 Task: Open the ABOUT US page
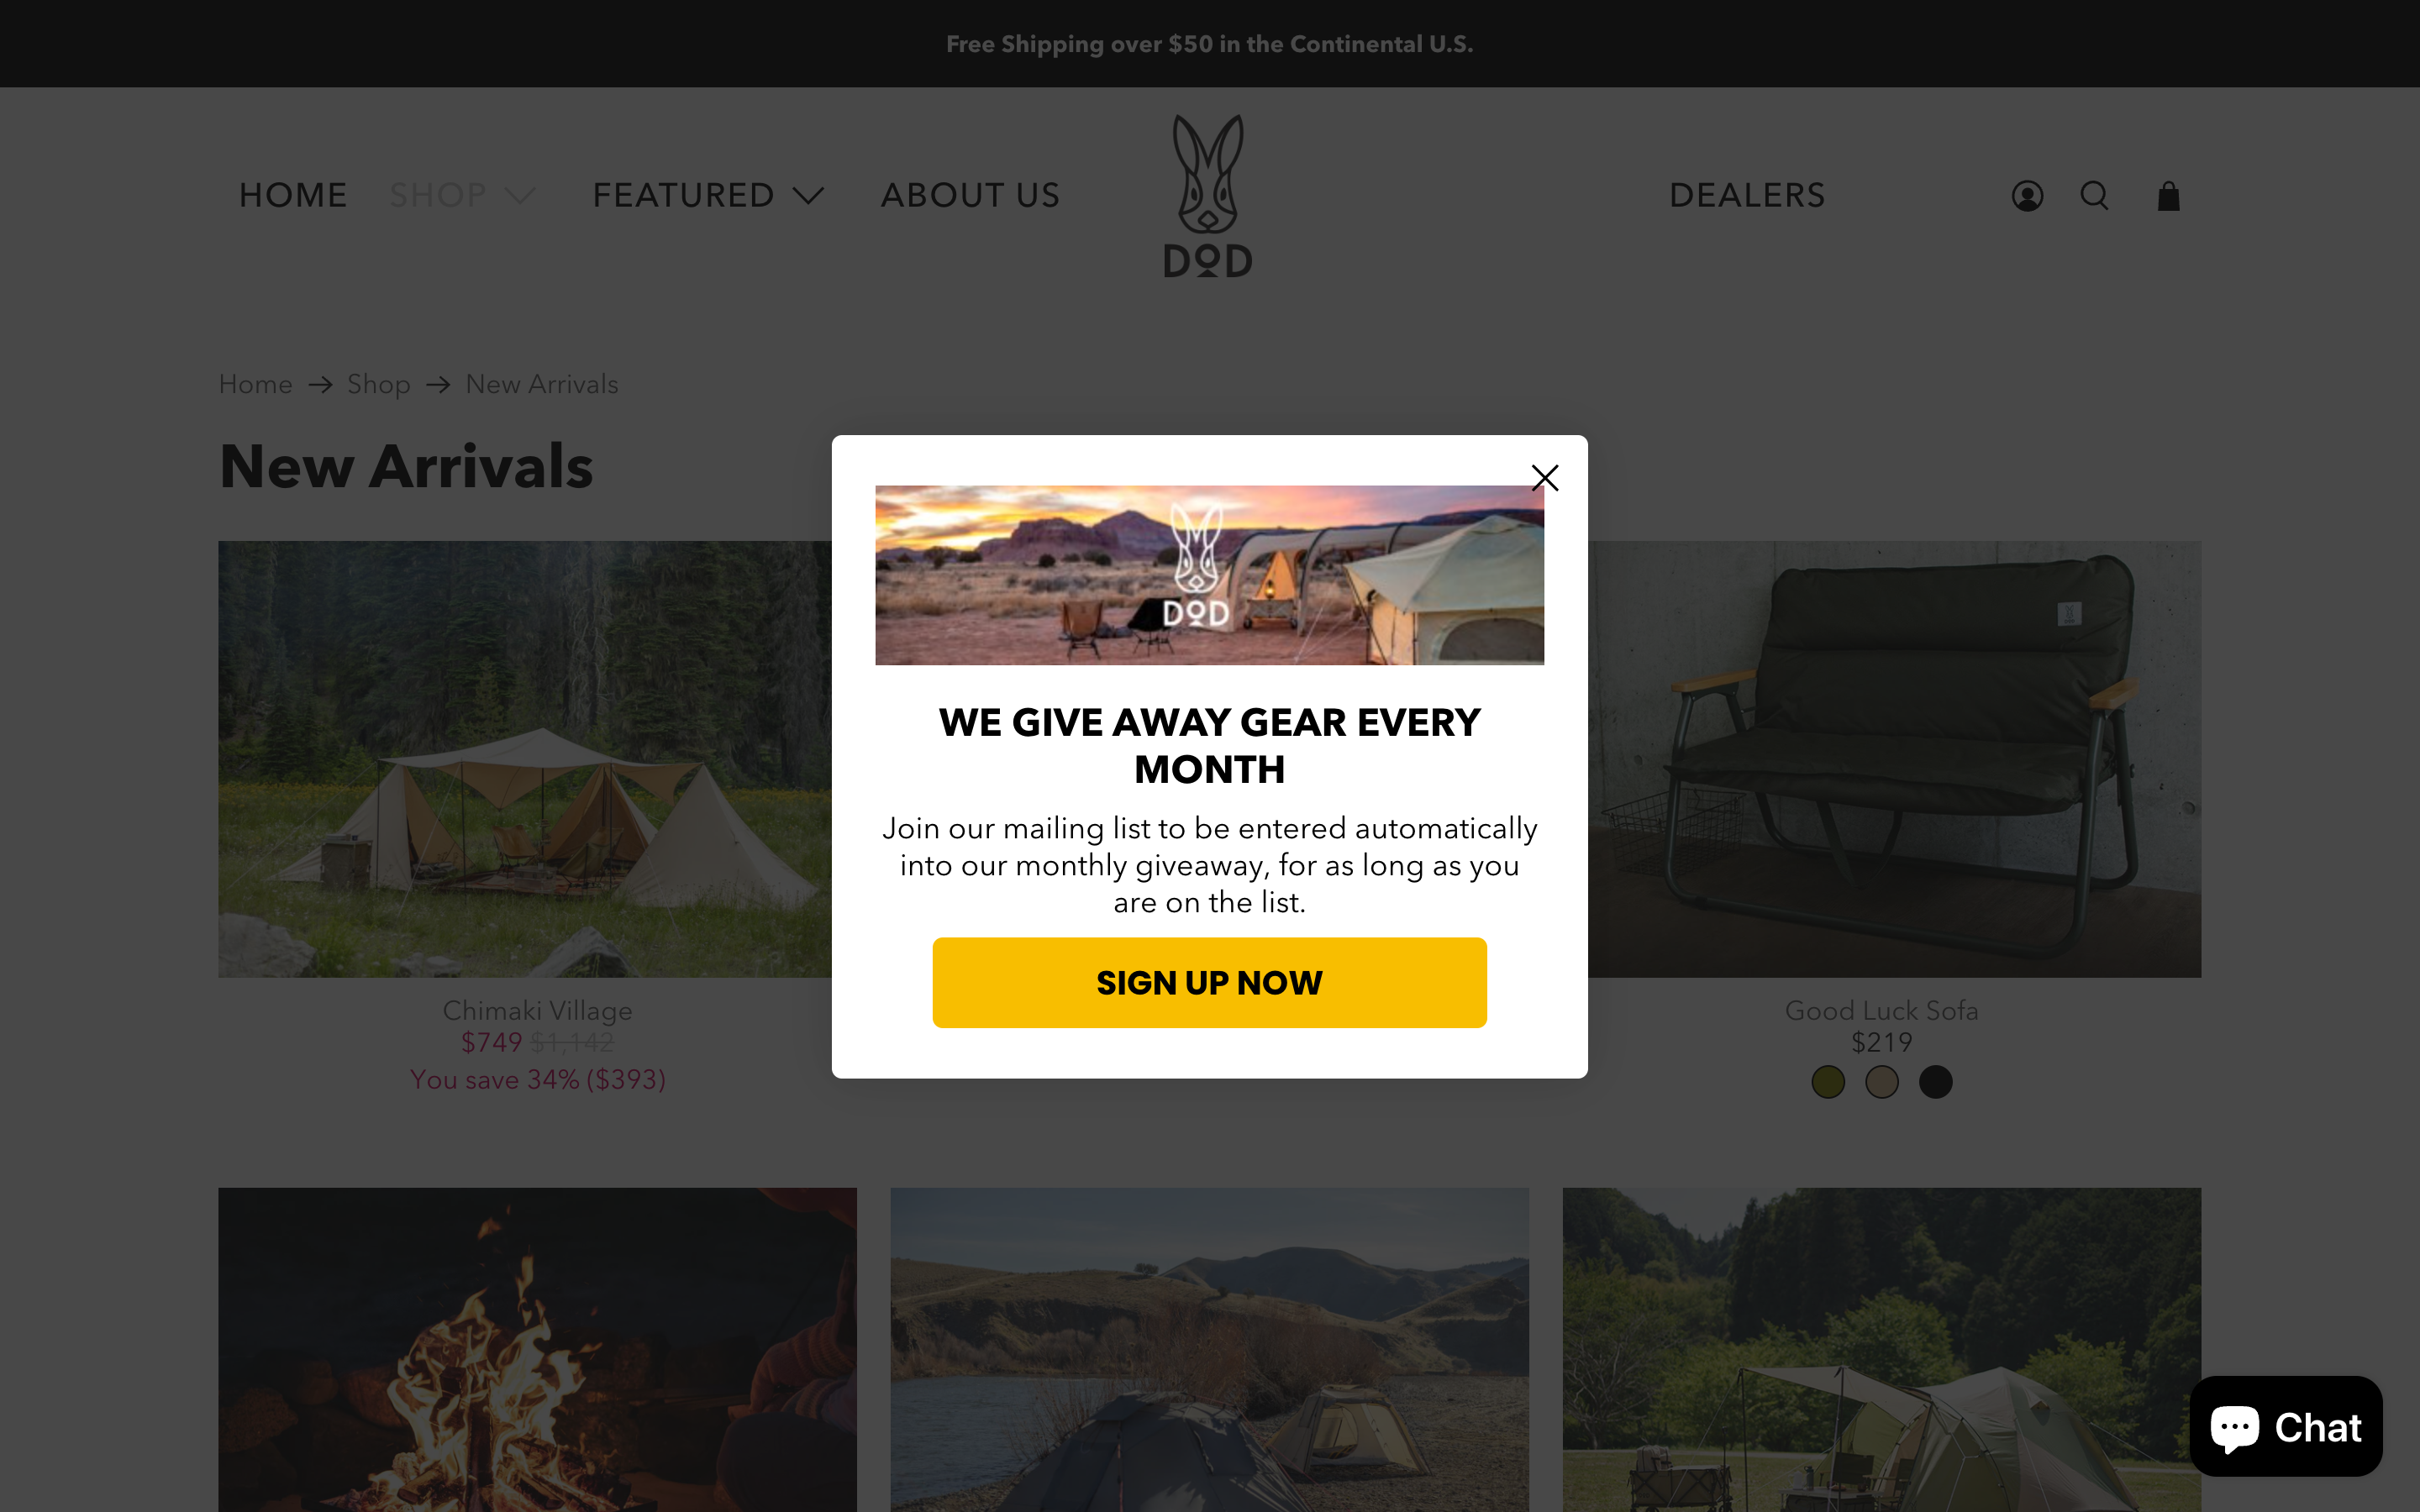970,195
